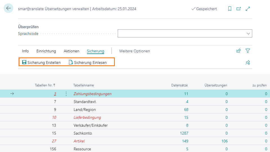The width and height of the screenshot is (270, 152).
Task: Click the pin action bar icon
Action: click(248, 62)
